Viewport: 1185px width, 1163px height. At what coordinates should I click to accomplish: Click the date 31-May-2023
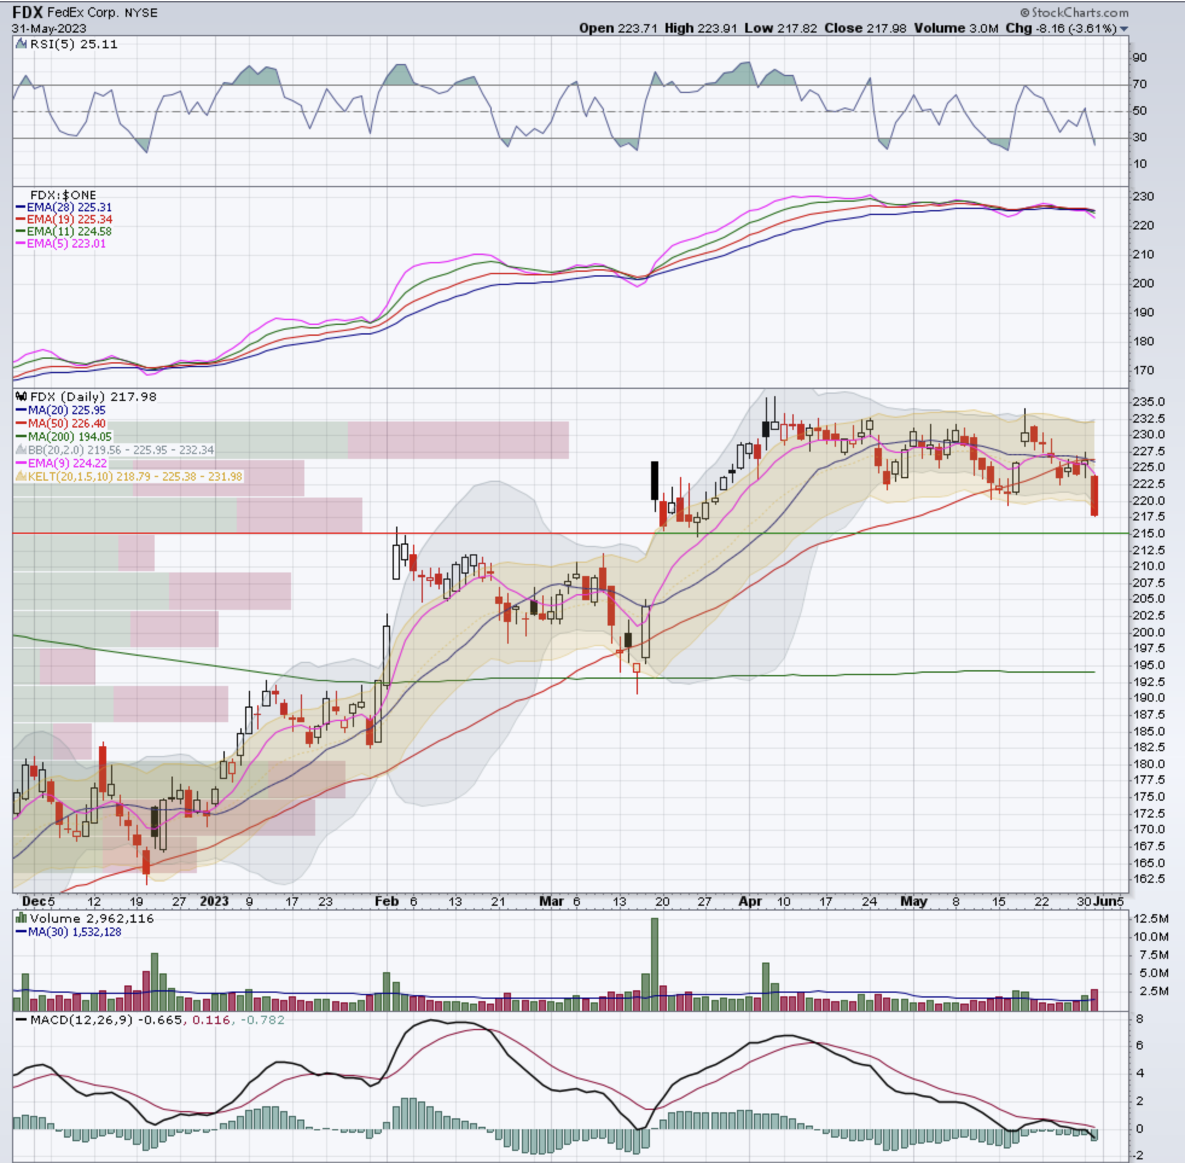[49, 29]
